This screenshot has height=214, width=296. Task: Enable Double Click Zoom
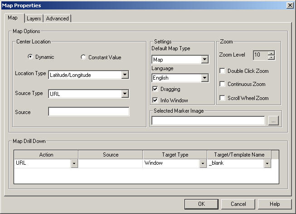pos(222,71)
